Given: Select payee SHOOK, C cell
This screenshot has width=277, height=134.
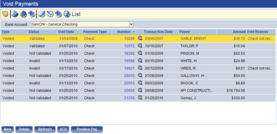Looking at the screenshot, I should [189, 83].
